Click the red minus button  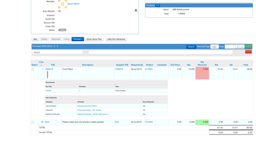248,52
